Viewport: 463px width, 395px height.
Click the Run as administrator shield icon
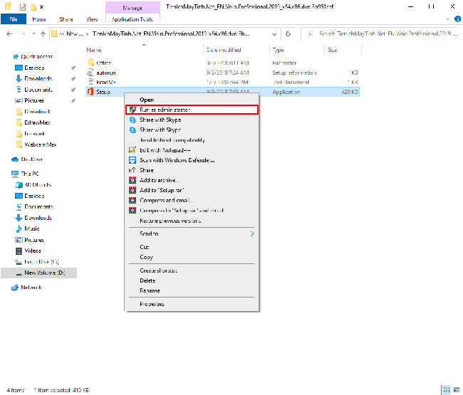coord(132,110)
